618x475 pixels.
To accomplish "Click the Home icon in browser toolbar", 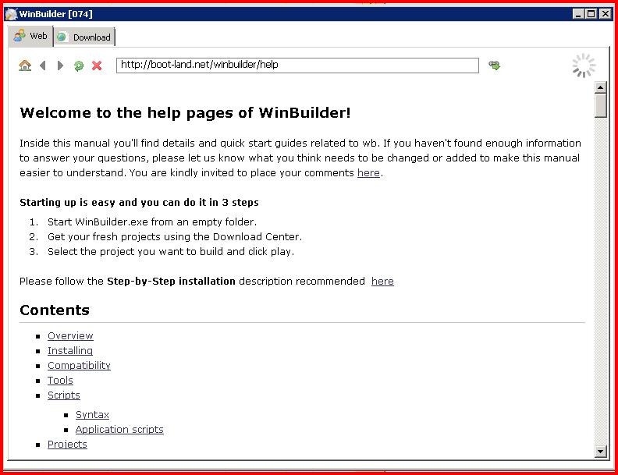I will point(25,66).
